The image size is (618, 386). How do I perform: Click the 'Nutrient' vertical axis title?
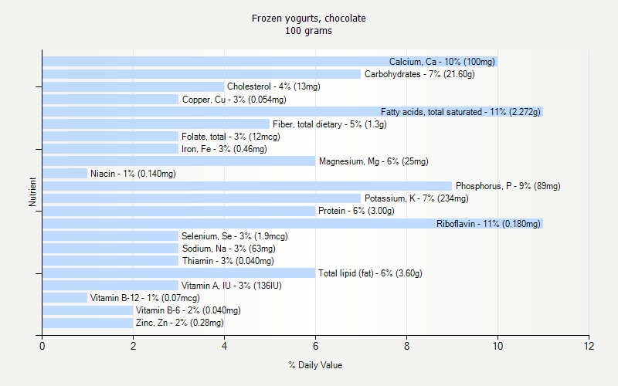pos(32,191)
